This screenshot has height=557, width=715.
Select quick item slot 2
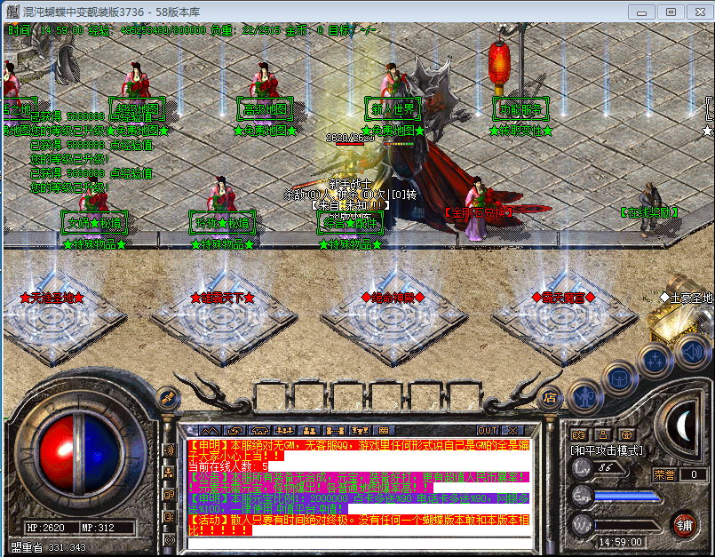[x=311, y=396]
